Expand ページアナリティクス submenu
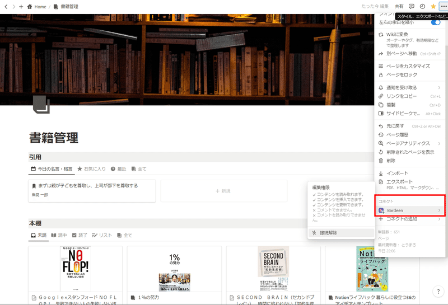 (410, 143)
